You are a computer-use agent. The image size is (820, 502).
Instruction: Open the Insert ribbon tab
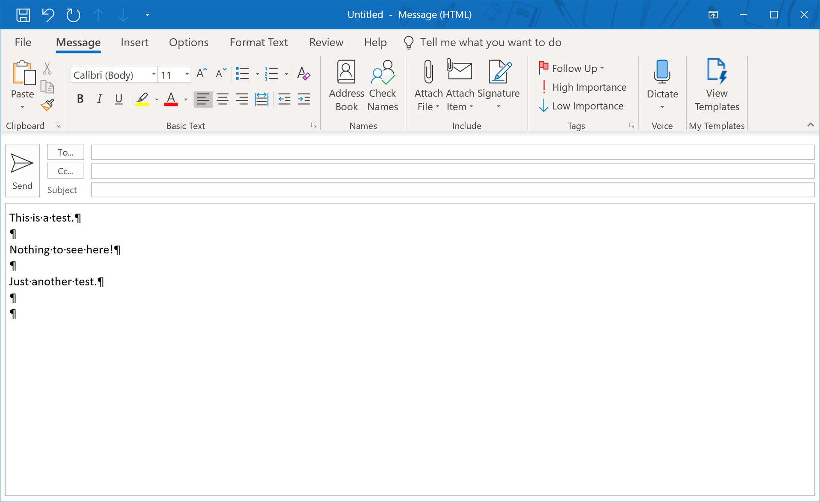134,42
